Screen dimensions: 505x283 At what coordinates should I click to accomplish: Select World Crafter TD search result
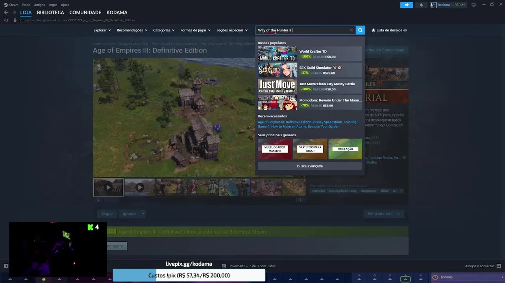[310, 54]
